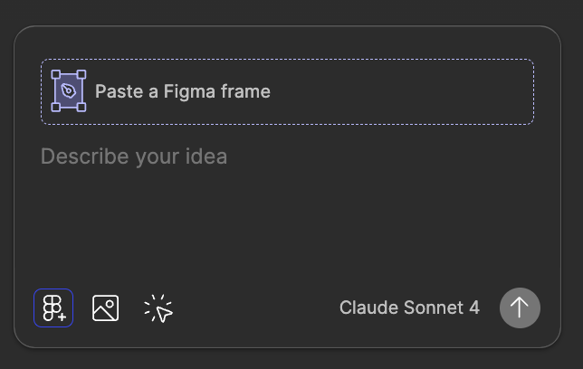Image resolution: width=583 pixels, height=369 pixels.
Task: Activate the element selector cursor icon
Action: click(x=158, y=308)
